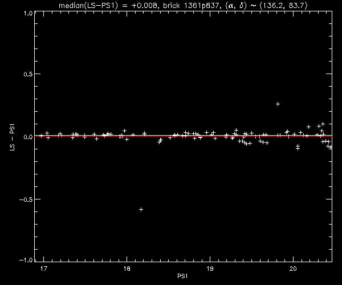Click the outlier data point near −0.58
The image size is (342, 285).
pos(141,209)
